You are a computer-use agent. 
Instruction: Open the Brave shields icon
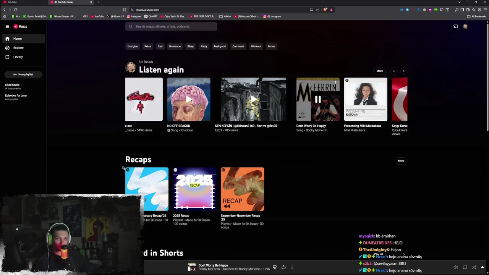coord(325,10)
